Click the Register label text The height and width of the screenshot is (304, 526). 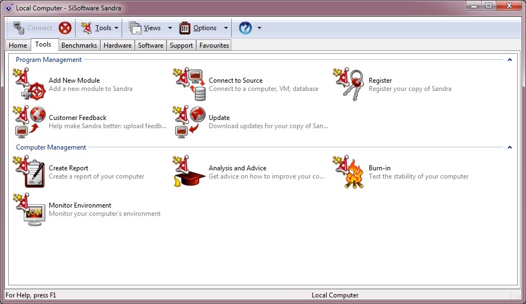[380, 81]
